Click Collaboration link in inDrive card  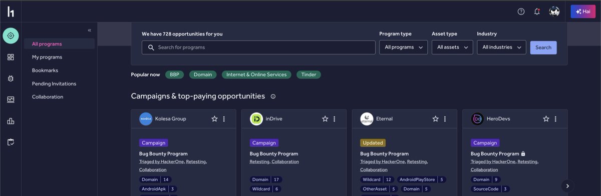[x=285, y=161]
